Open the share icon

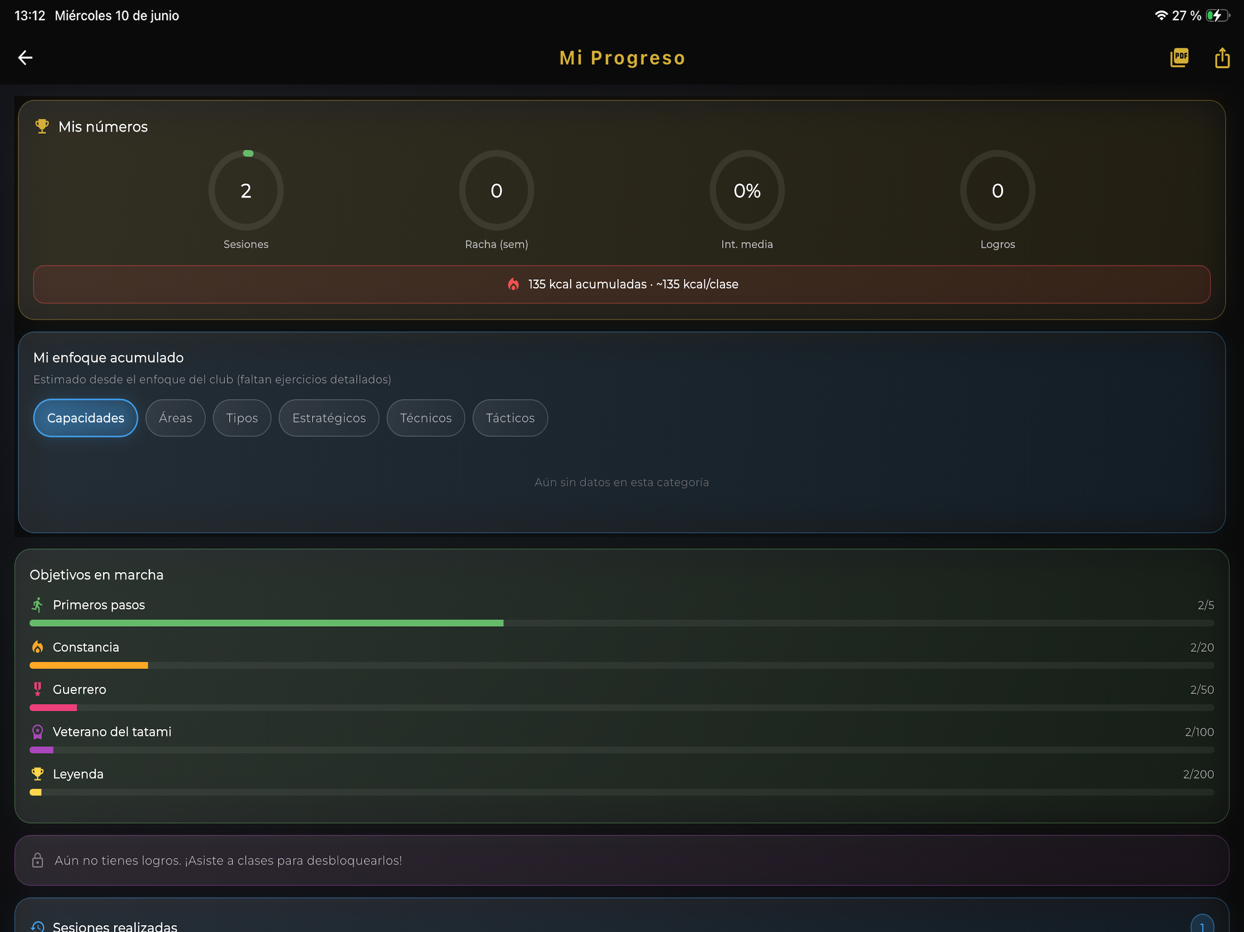point(1222,57)
